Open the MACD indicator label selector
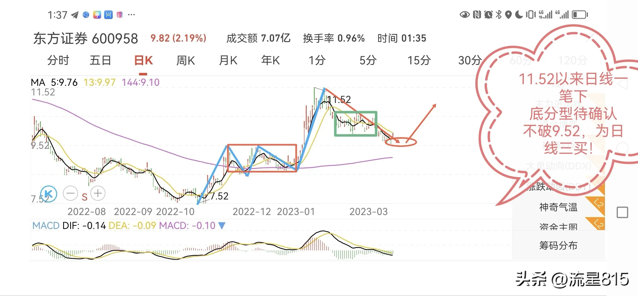638x296 pixels. coord(46,225)
